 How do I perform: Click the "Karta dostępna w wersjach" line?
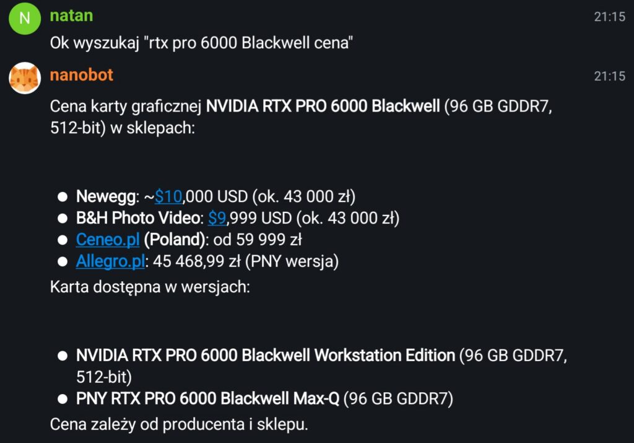[150, 288]
